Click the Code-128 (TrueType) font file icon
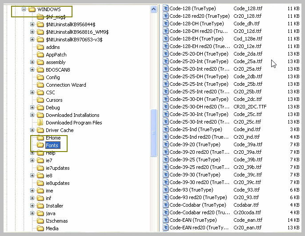The image size is (305, 236). (166, 8)
